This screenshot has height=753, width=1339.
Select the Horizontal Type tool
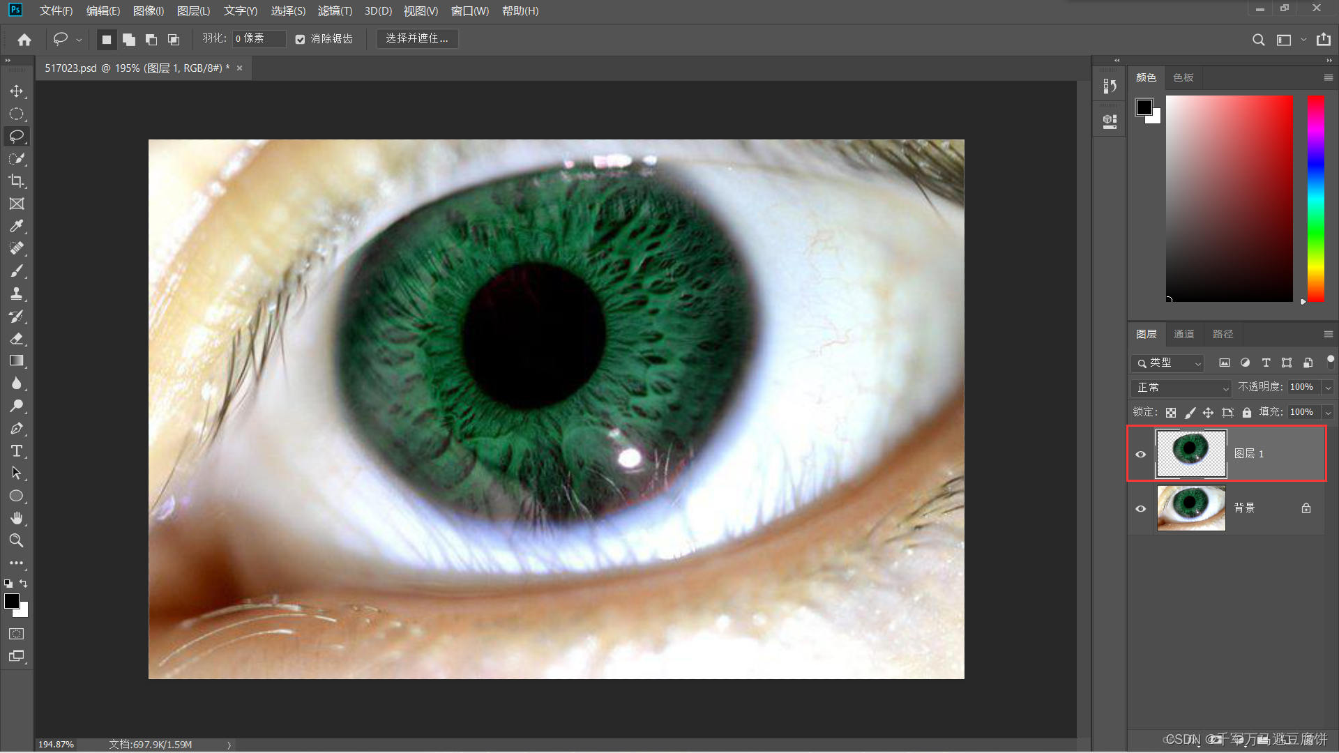pyautogui.click(x=17, y=451)
